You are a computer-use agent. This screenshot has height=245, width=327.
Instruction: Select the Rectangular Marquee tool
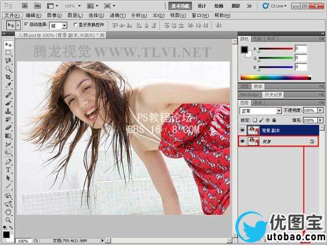(x=8, y=53)
